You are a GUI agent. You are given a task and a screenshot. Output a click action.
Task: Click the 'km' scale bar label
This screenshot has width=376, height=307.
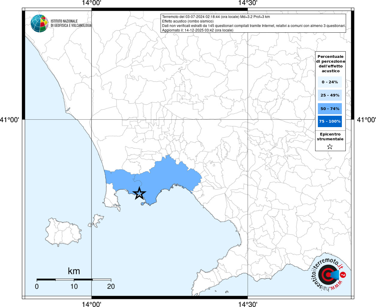point(74,271)
